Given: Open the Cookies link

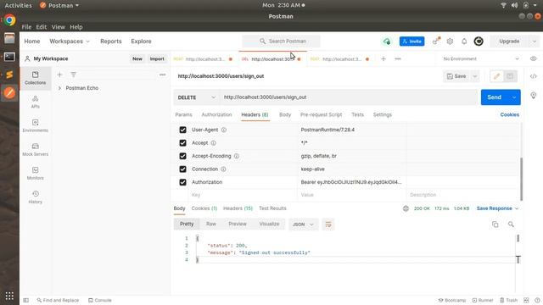Looking at the screenshot, I should pyautogui.click(x=509, y=115).
